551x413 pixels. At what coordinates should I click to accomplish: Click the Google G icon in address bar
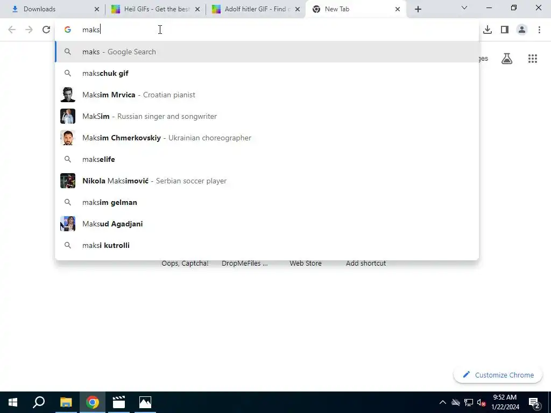67,30
